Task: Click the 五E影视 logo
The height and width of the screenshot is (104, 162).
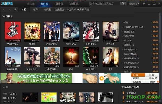Action: pos(7,3)
